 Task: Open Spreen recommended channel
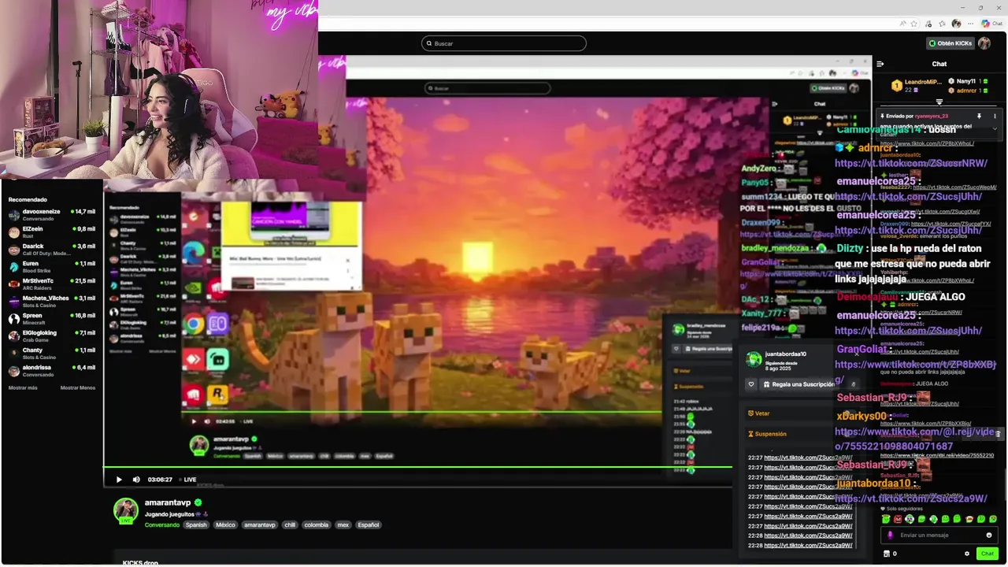click(x=52, y=318)
